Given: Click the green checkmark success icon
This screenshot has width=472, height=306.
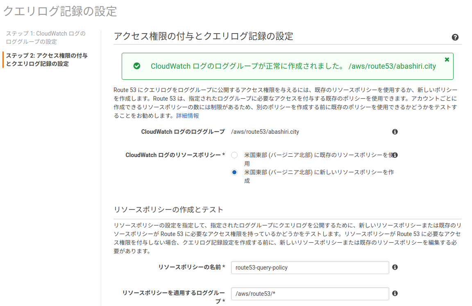Looking at the screenshot, I should 137,66.
